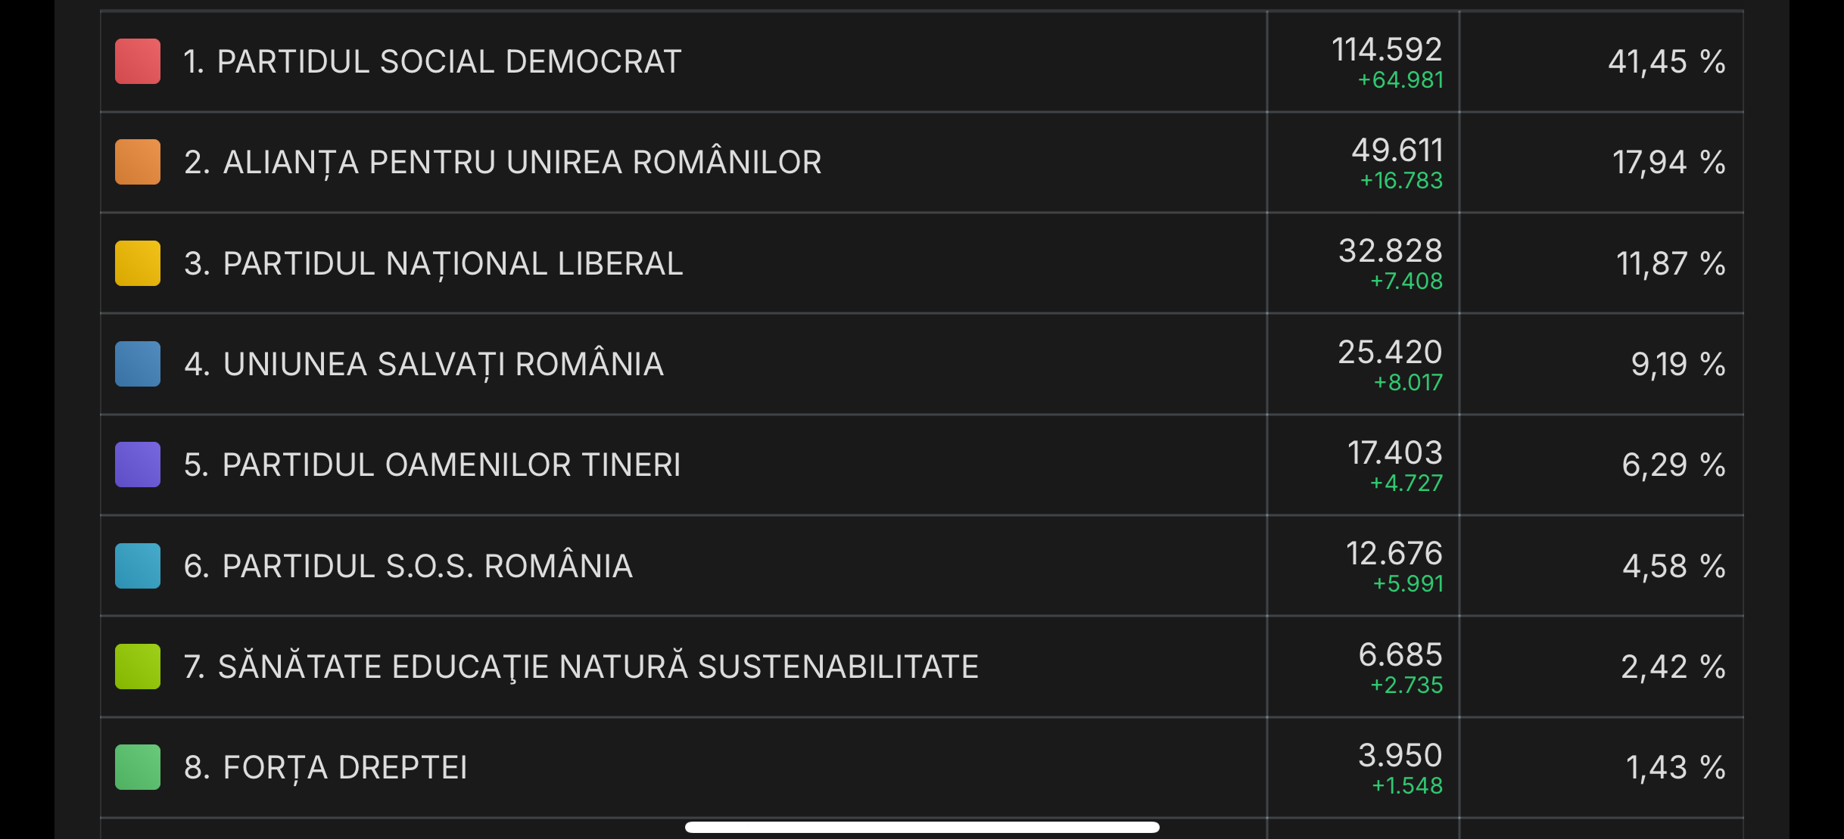Click the green Forța Dreptei swatch
Screen dimensions: 1844x839
coord(138,767)
